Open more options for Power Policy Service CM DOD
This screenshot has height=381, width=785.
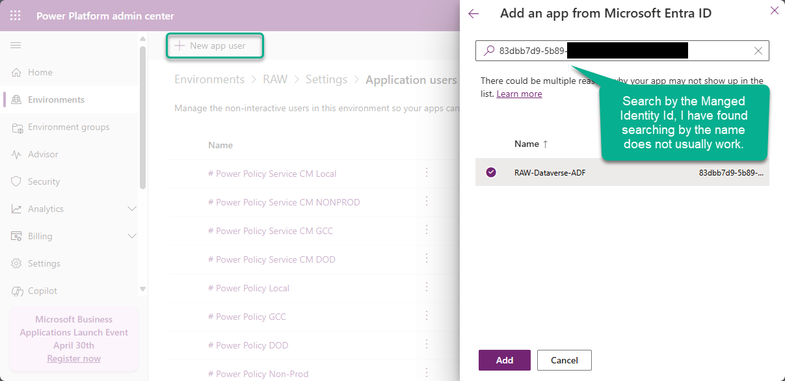(x=427, y=258)
